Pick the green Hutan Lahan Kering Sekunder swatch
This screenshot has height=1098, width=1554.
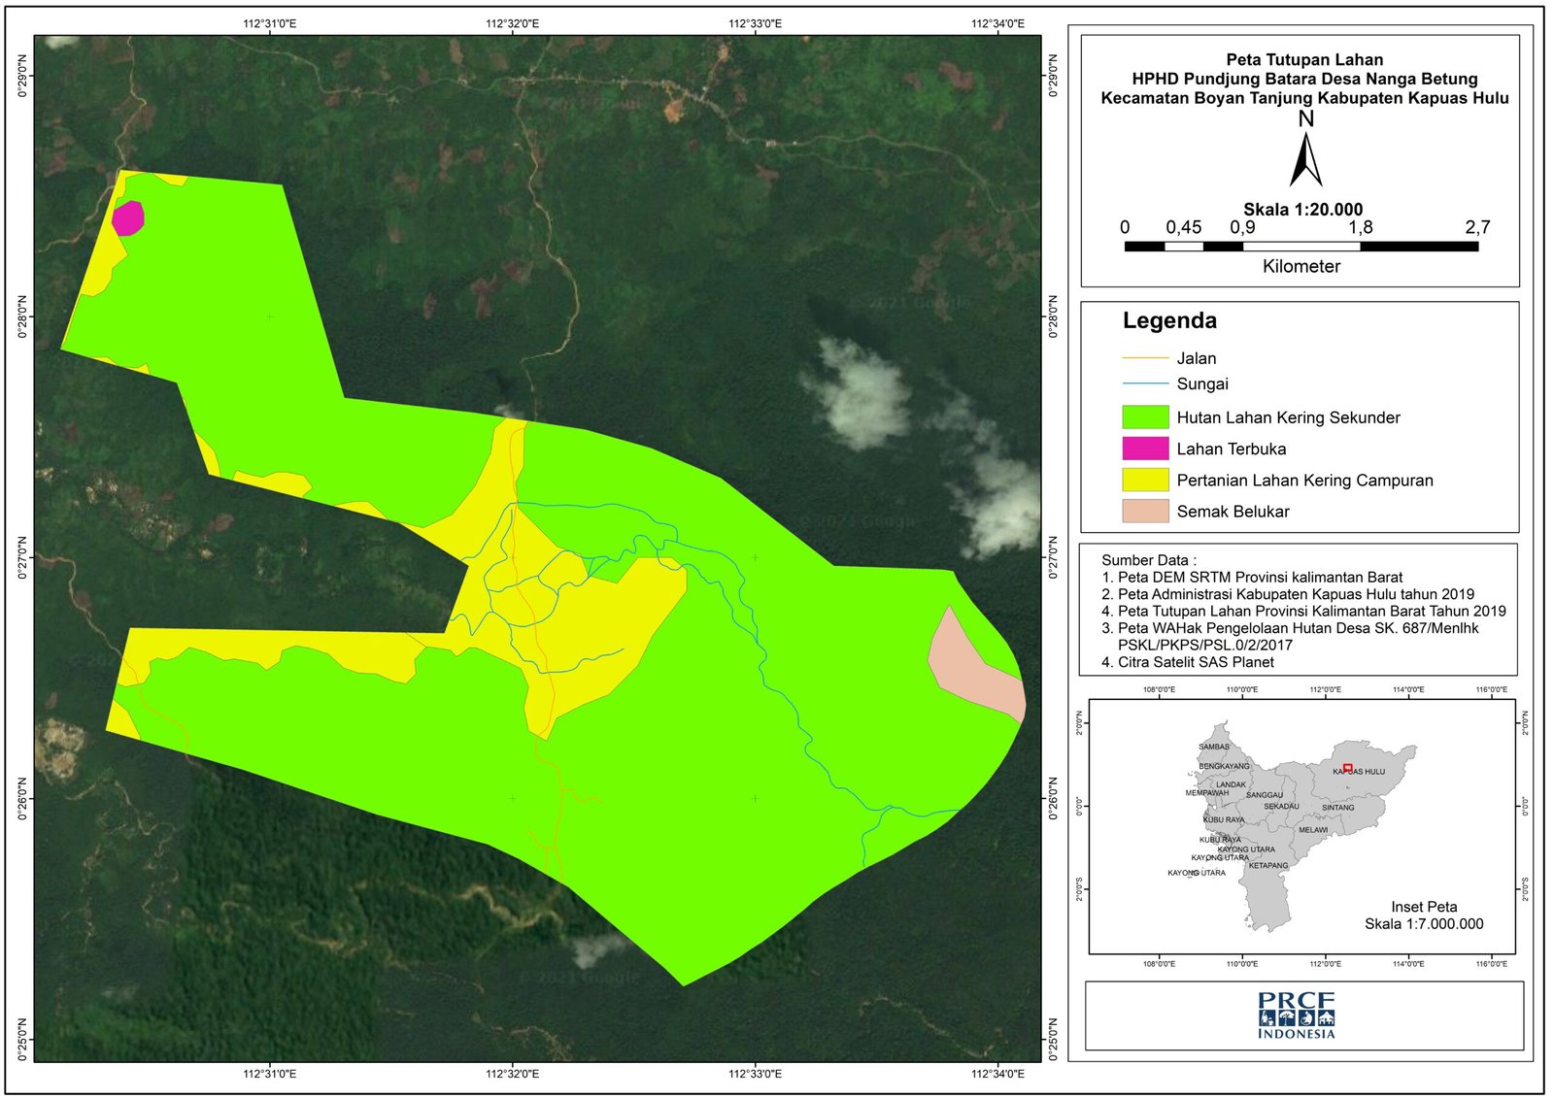point(1145,417)
